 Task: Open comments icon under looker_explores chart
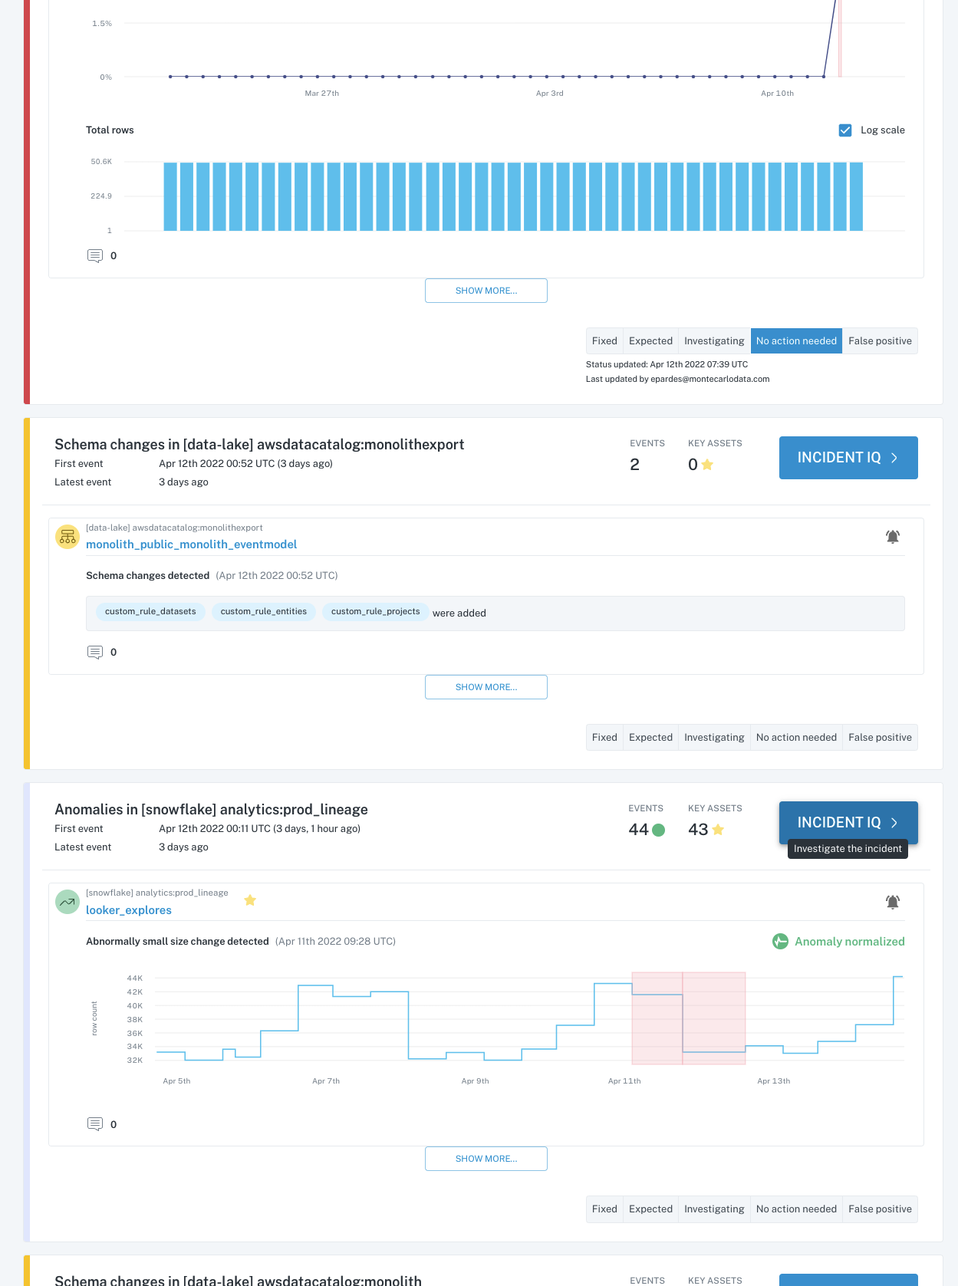95,1124
